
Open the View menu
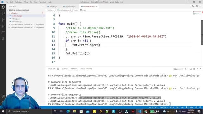click(x=26, y=2)
